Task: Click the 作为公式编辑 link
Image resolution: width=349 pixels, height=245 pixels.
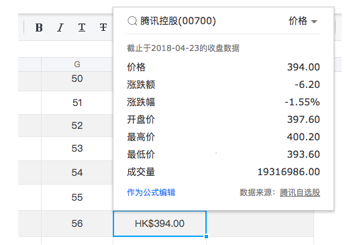Action: click(151, 193)
